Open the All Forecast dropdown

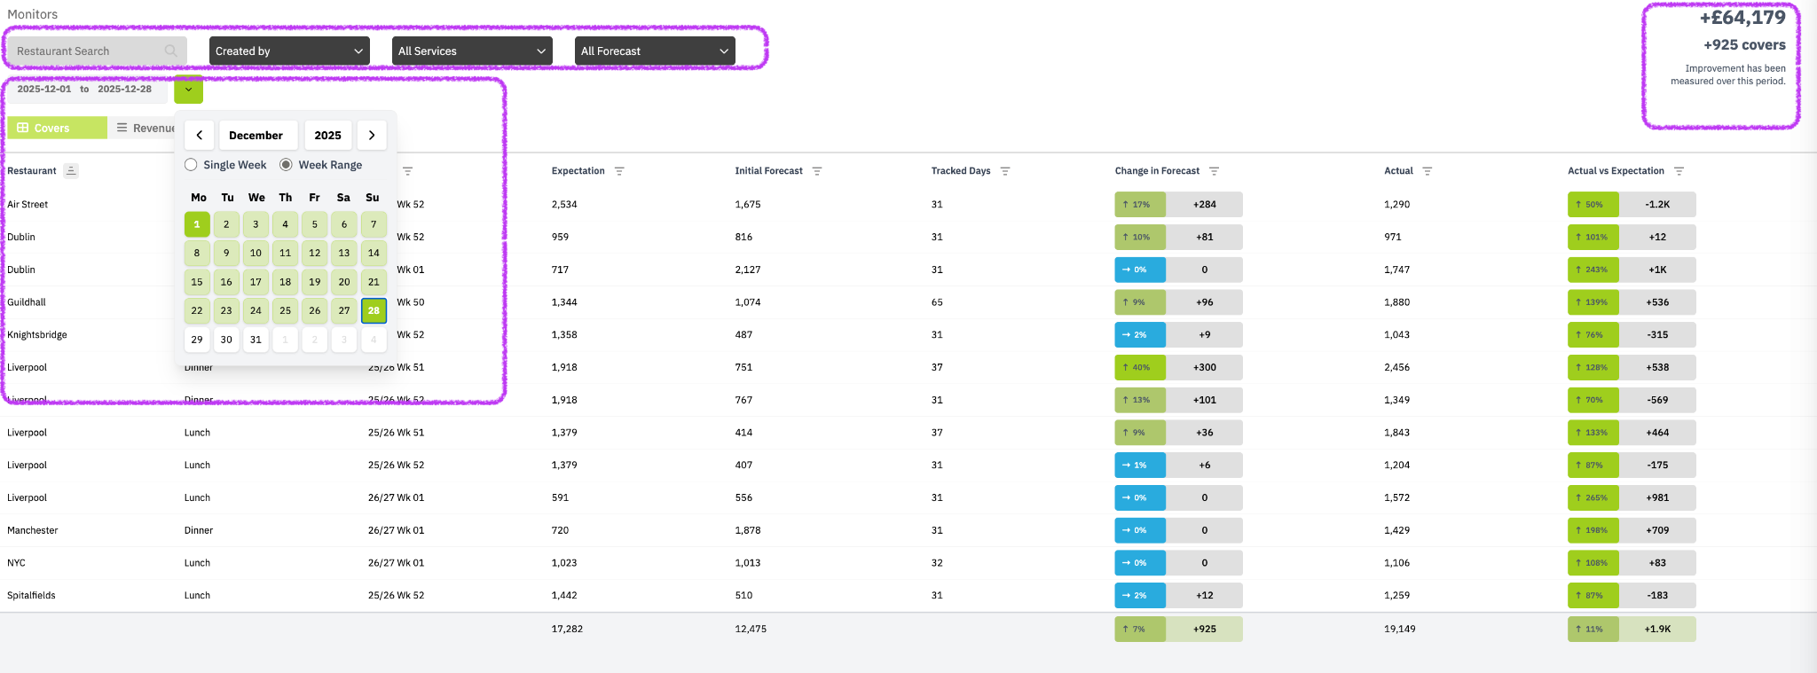pos(655,51)
